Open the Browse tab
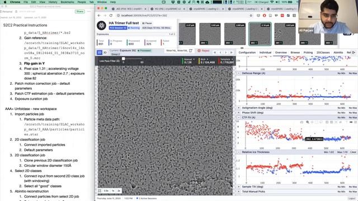 pyautogui.click(x=295, y=52)
